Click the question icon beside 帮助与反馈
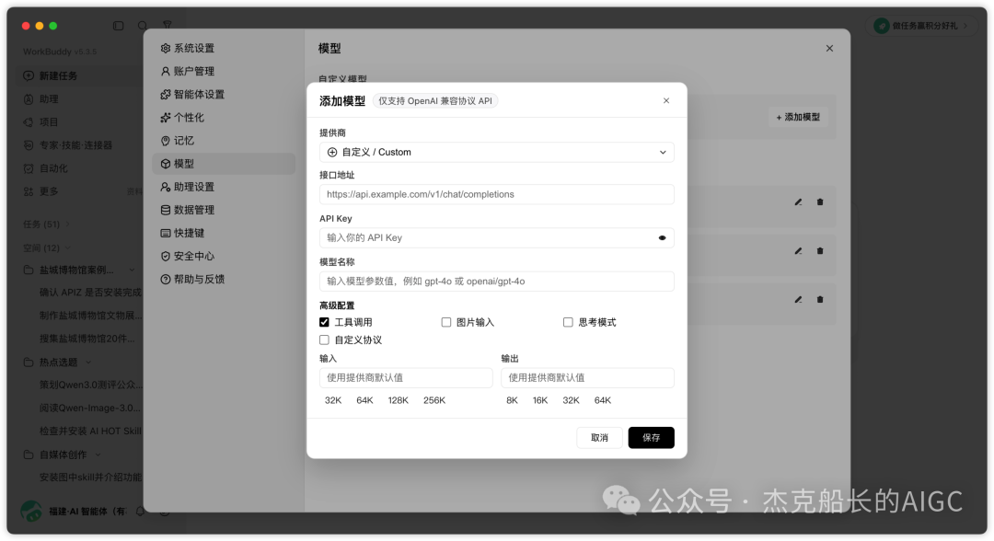Image resolution: width=994 pixels, height=541 pixels. tap(166, 280)
